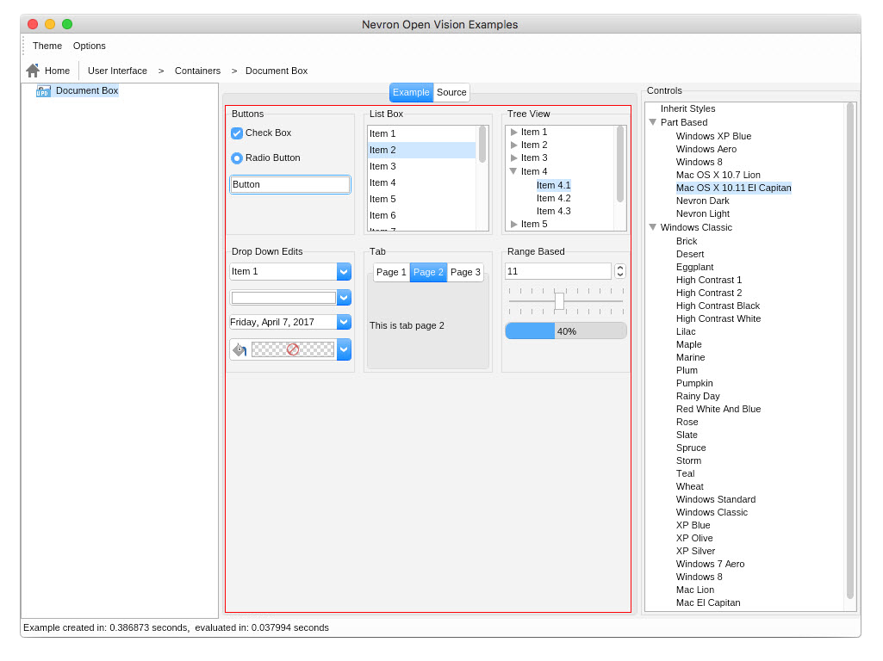The height and width of the screenshot is (661, 883).
Task: Open the Item 1 combo box dropdown
Action: pos(344,272)
